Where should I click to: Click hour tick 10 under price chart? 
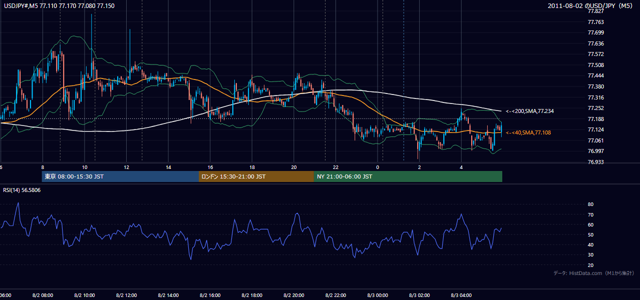coord(85,167)
